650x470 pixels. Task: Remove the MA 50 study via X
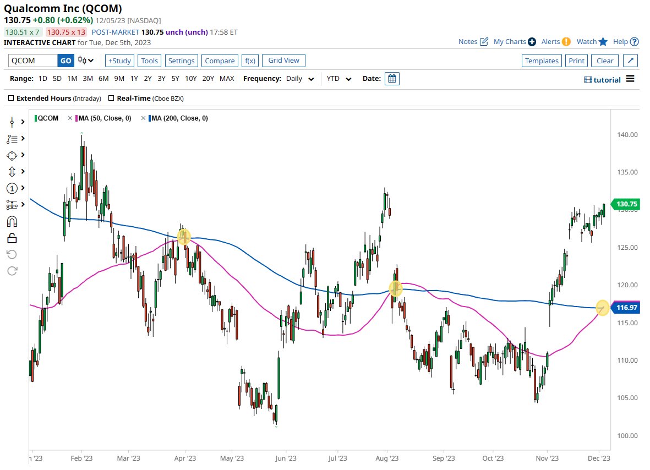tap(70, 118)
